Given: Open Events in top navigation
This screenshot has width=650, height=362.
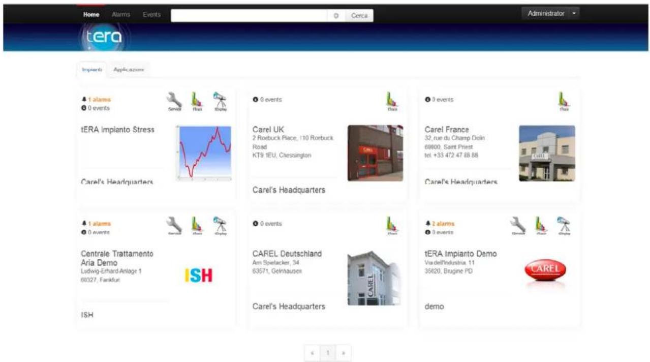Looking at the screenshot, I should [151, 15].
